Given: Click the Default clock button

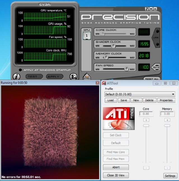Looking at the screenshot, I should [116, 143].
